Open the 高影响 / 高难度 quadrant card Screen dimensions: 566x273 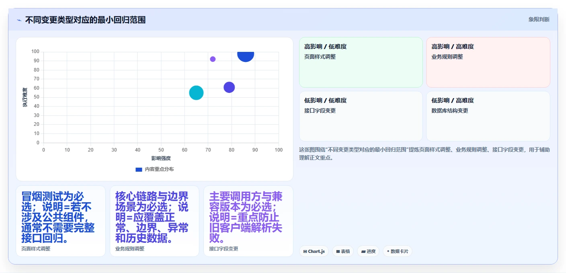point(488,62)
